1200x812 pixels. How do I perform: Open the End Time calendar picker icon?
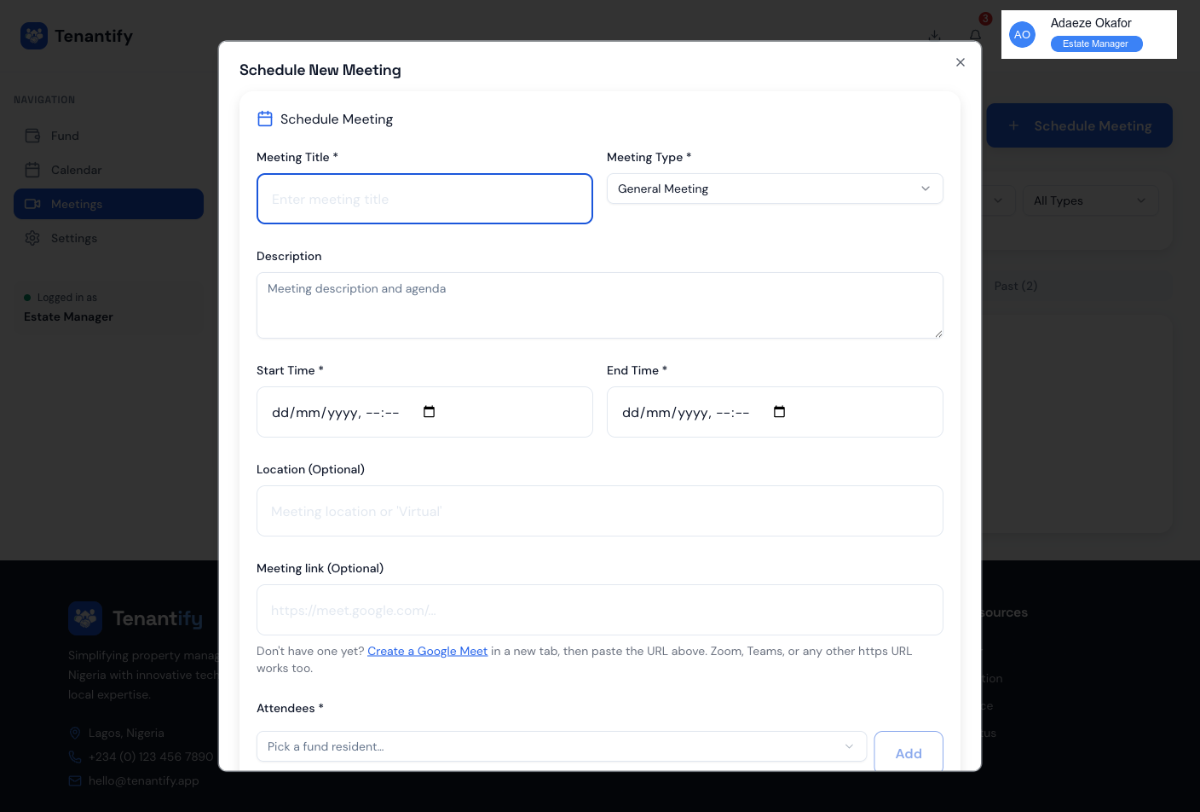tap(780, 412)
